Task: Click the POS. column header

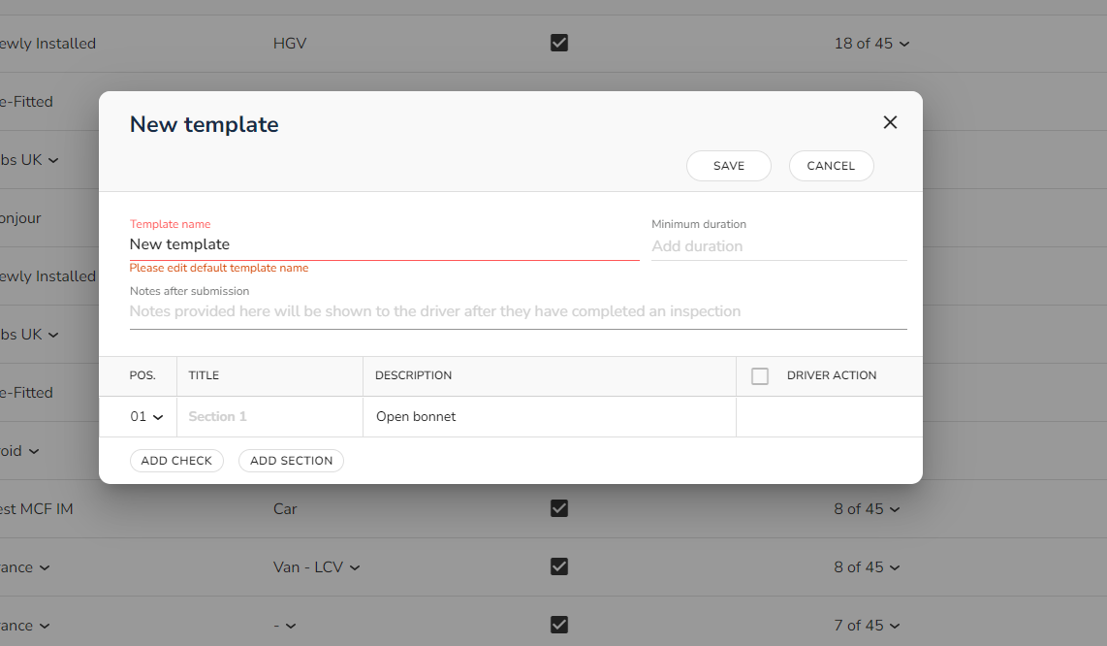Action: point(142,375)
